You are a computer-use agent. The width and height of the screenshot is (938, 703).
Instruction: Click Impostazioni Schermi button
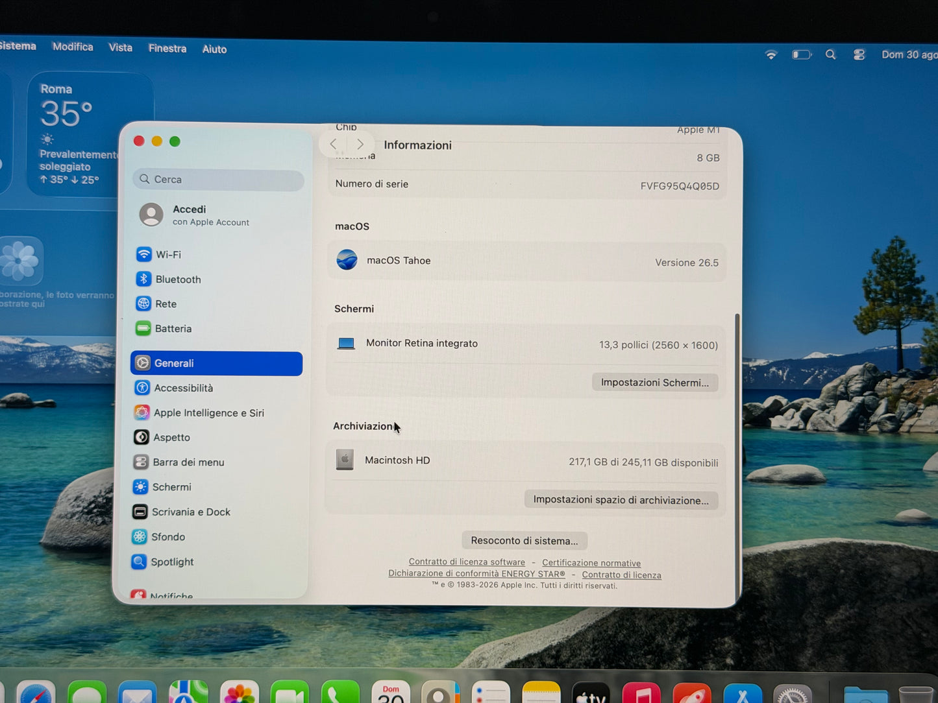click(654, 382)
